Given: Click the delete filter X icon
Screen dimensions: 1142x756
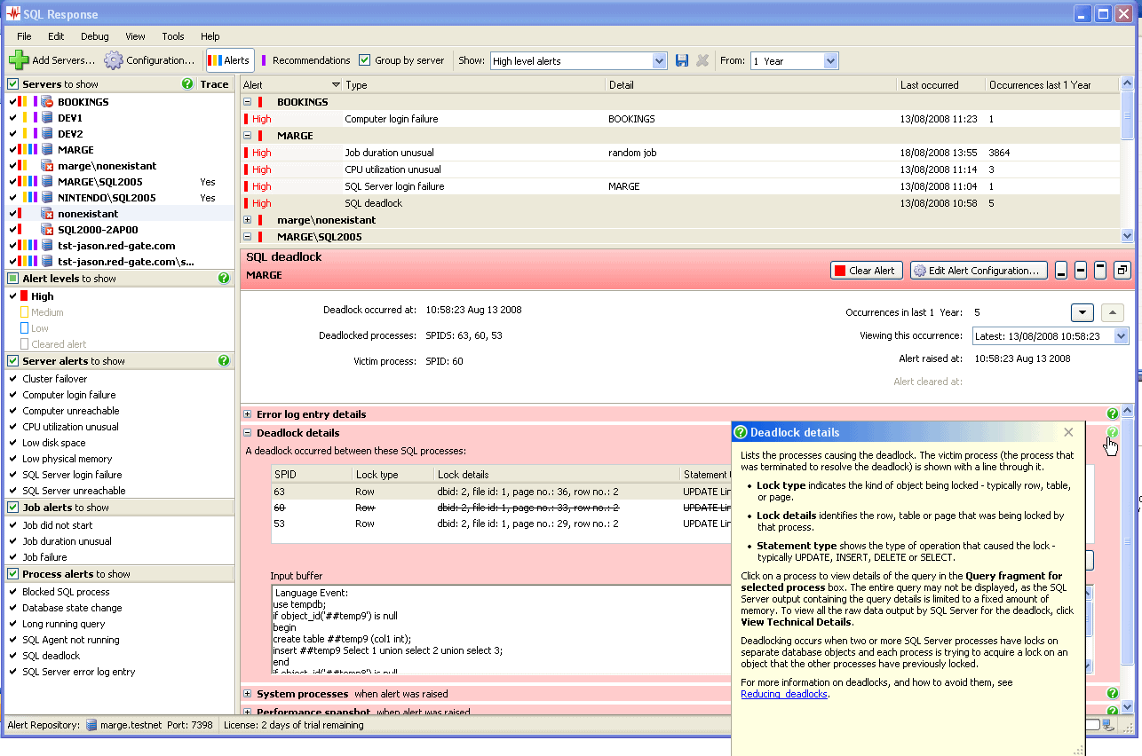Looking at the screenshot, I should click(x=702, y=60).
